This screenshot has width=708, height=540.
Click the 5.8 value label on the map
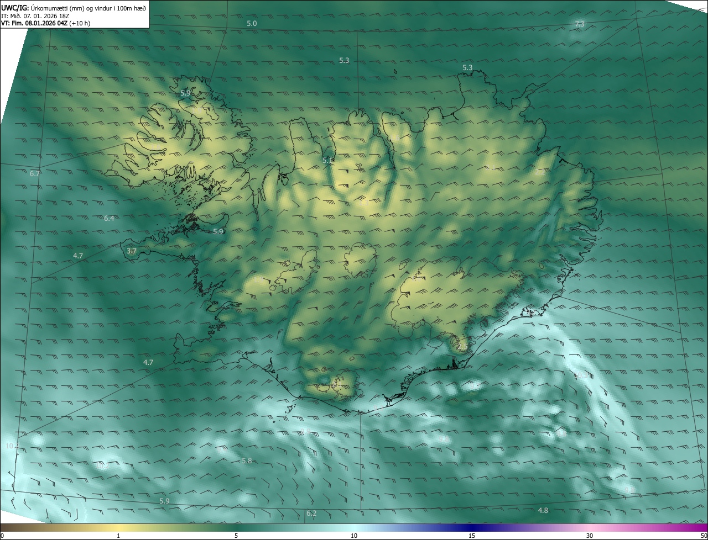coord(247,460)
